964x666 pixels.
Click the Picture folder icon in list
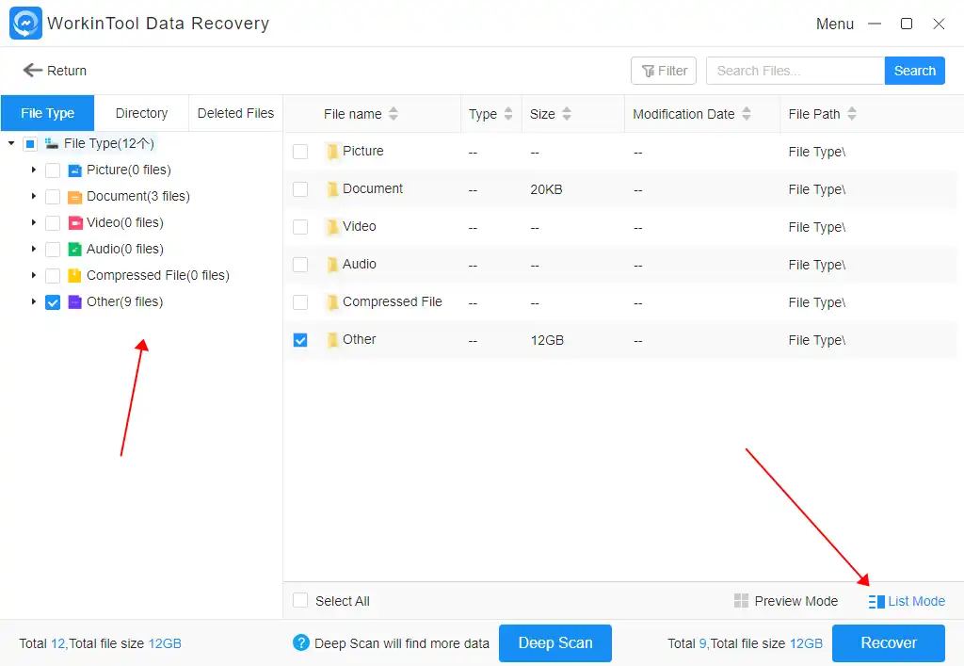(x=332, y=152)
